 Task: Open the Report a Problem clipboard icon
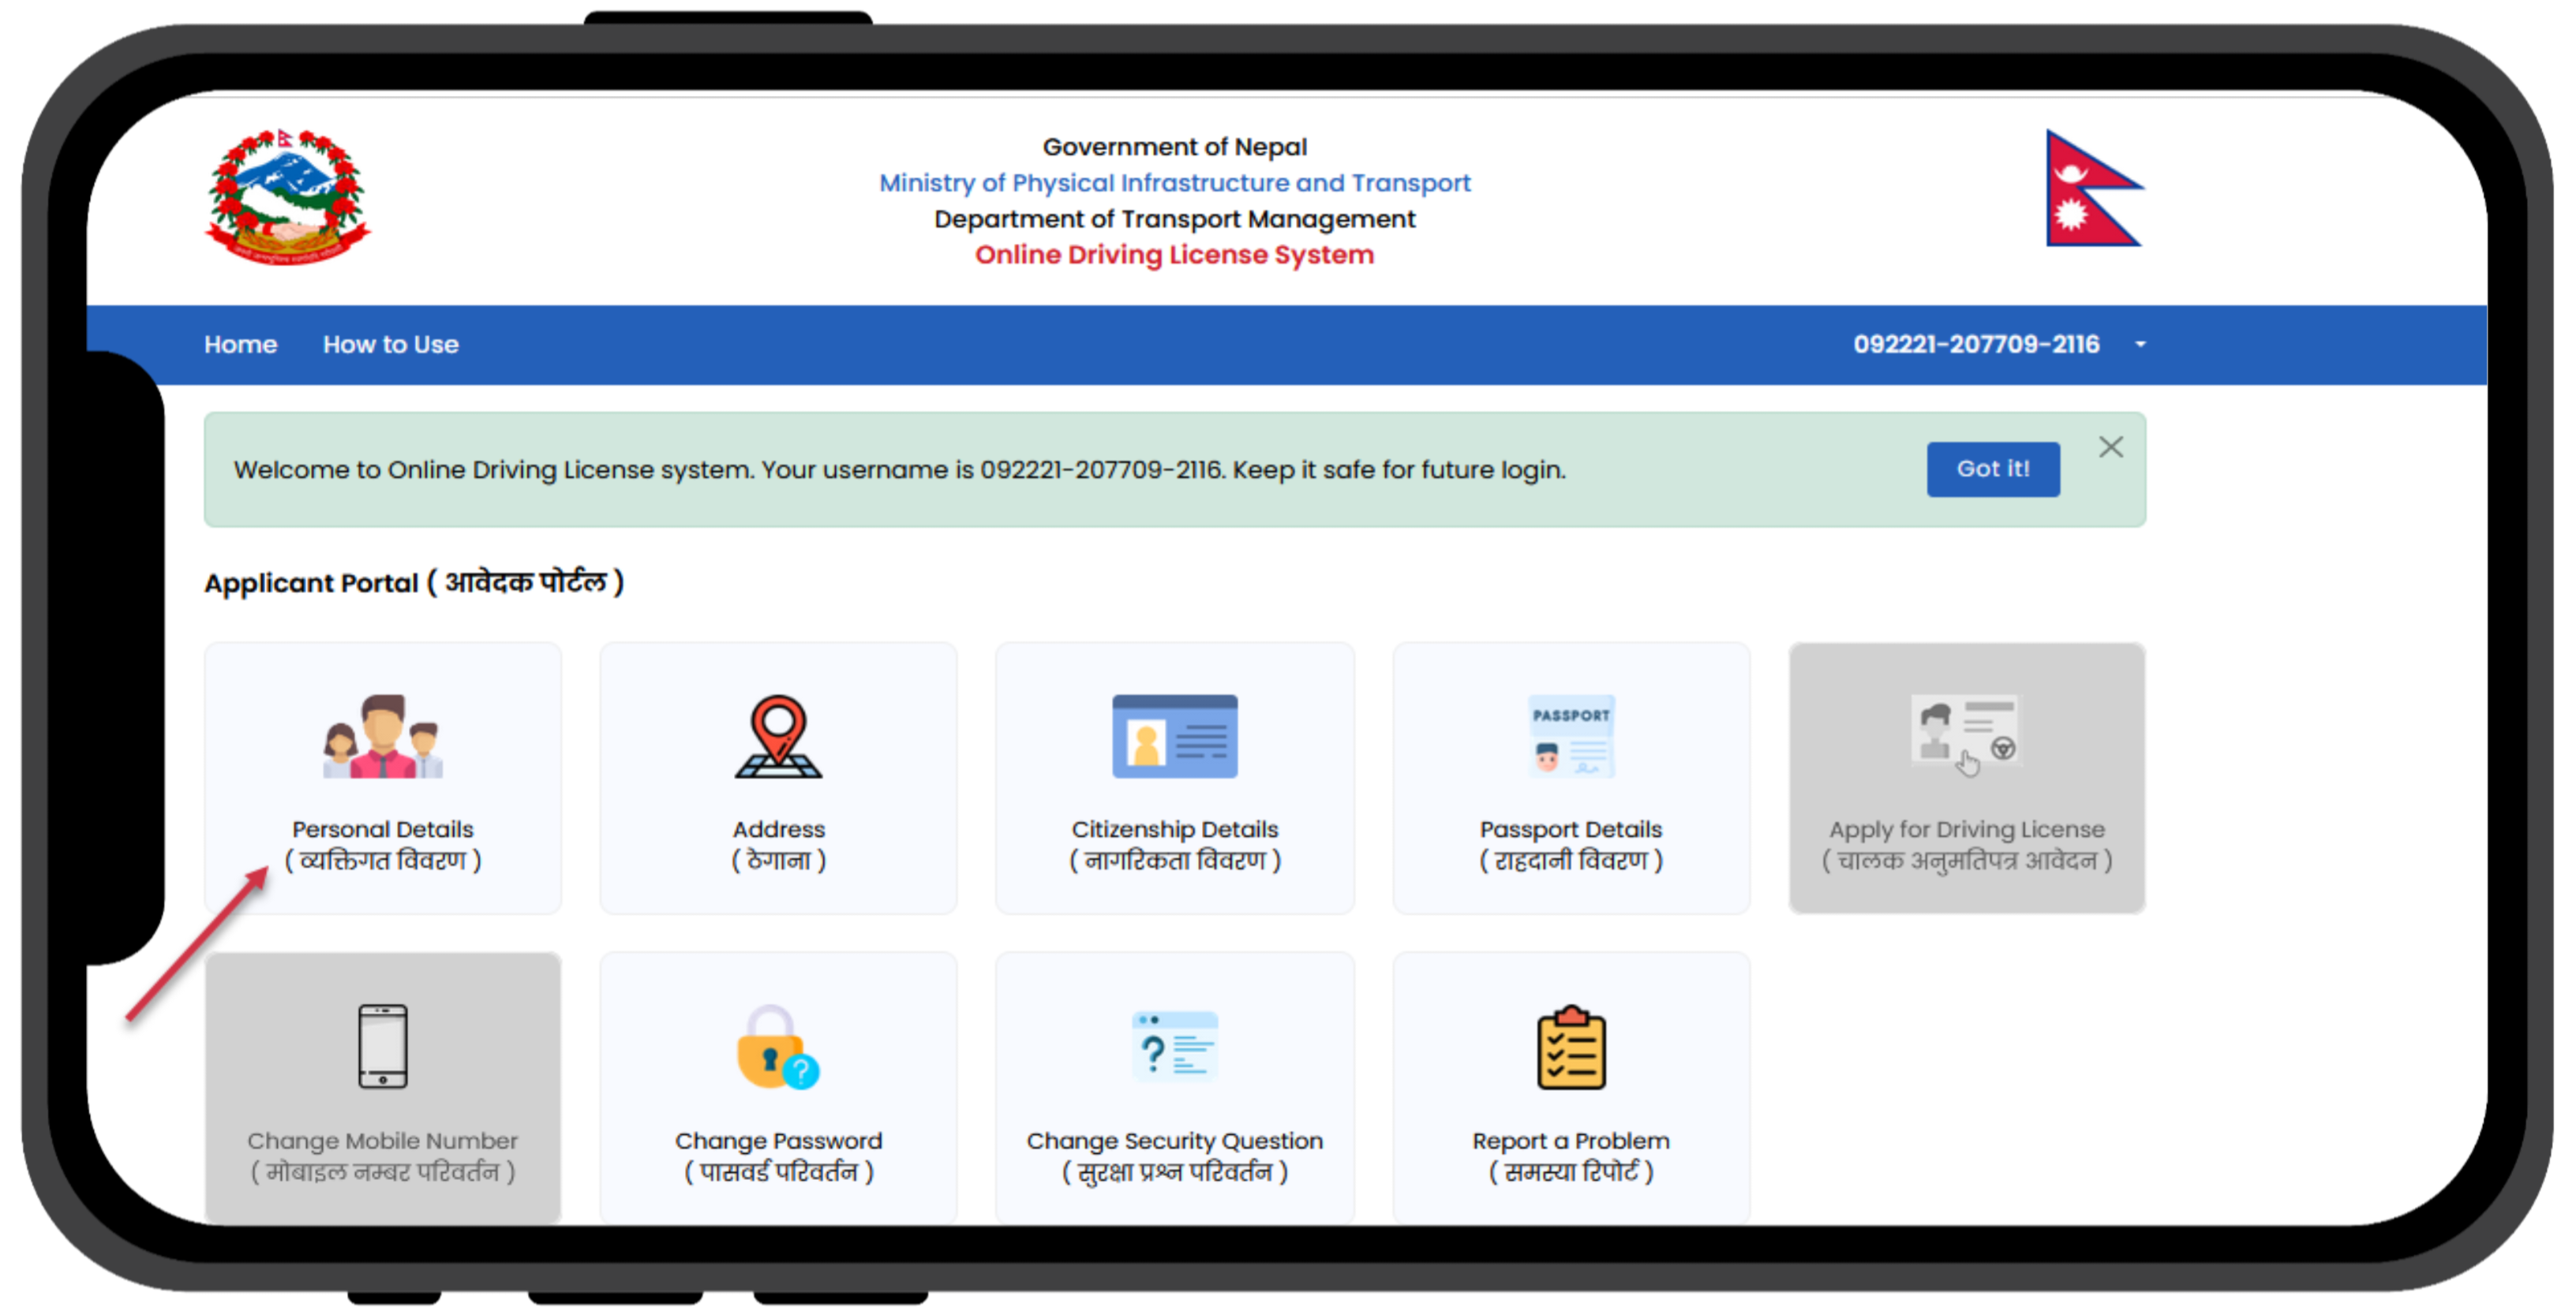pyautogui.click(x=1571, y=1047)
